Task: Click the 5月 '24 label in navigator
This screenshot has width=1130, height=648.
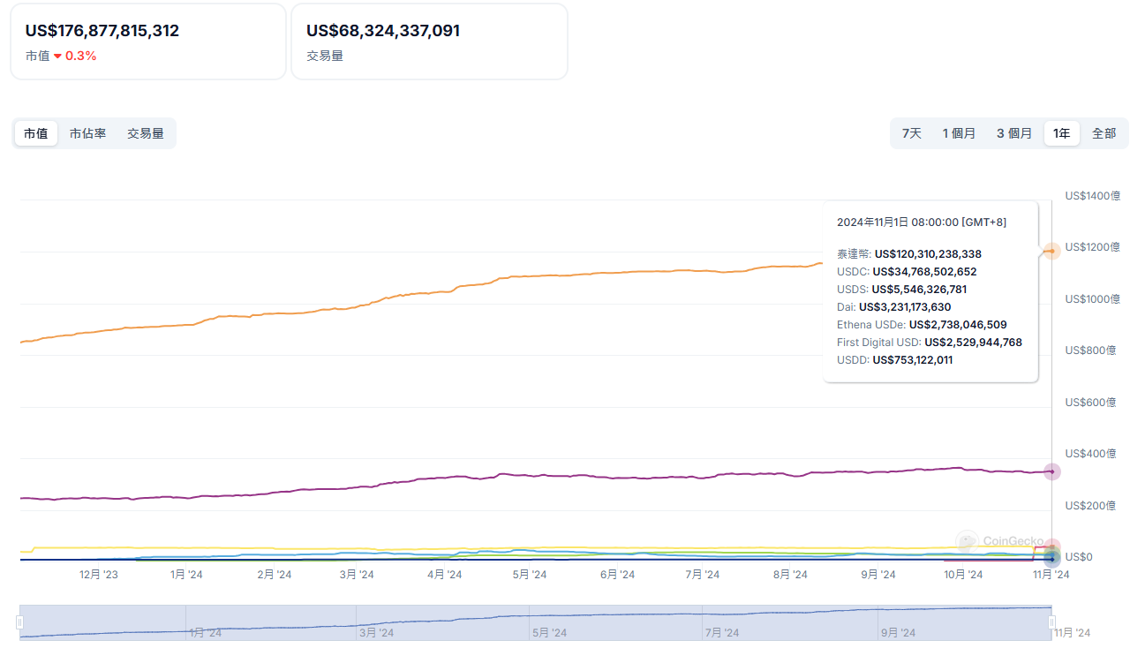Action: pos(548,632)
